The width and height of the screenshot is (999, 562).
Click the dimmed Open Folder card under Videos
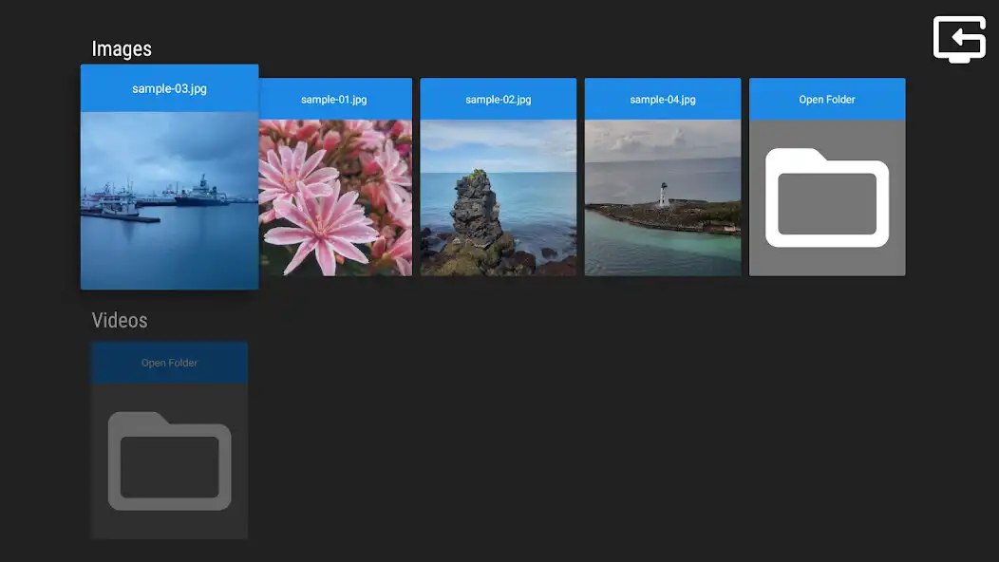click(x=169, y=440)
